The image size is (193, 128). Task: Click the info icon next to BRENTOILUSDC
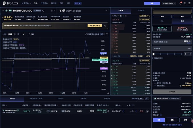coord(43,11)
